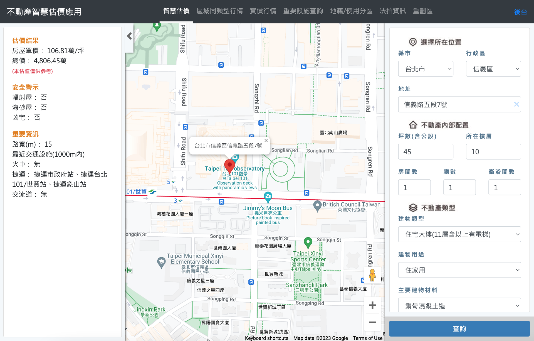Click the red location marker pin
Viewport: 534px width, 341px height.
point(229,165)
